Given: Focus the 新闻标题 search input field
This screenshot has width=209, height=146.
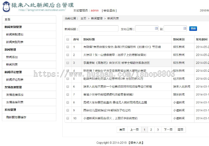Looking at the screenshot, I should pyautogui.click(x=98, y=29).
